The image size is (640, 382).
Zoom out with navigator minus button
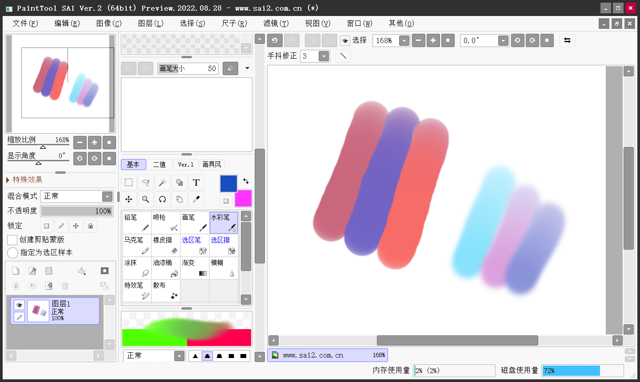80,143
